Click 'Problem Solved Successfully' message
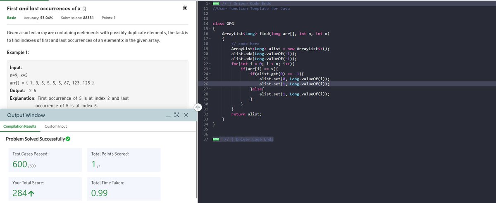Image resolution: width=496 pixels, height=203 pixels. pyautogui.click(x=35, y=139)
